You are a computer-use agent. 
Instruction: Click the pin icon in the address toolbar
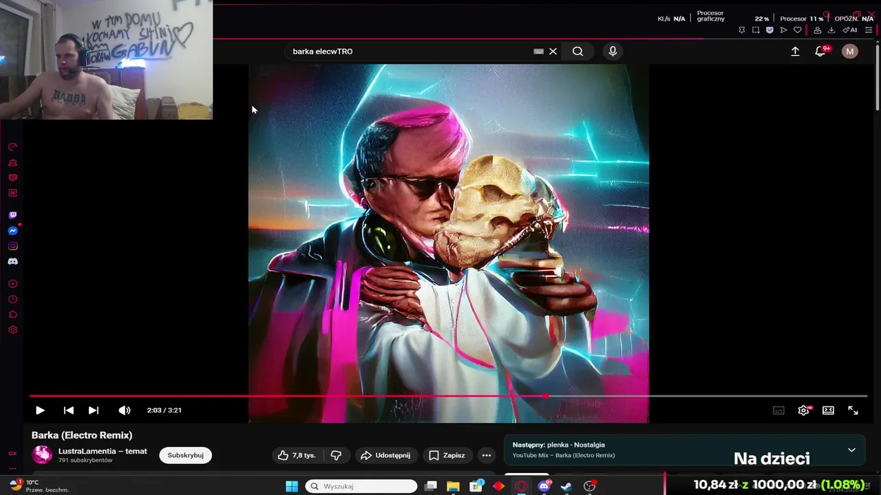[x=741, y=30]
